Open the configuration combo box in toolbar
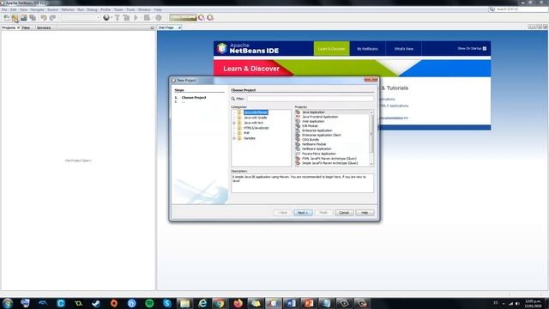 (81, 17)
